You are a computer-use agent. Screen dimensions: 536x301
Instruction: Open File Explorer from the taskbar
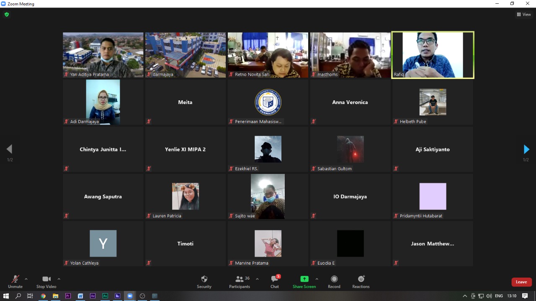[x=55, y=296]
